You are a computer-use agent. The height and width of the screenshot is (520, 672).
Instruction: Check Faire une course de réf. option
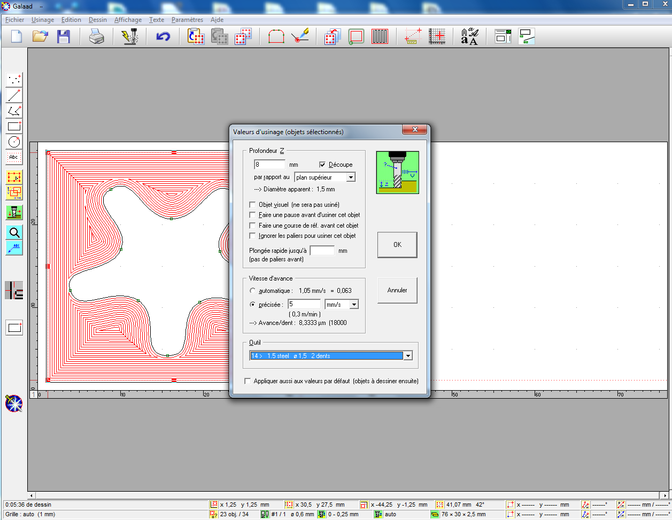coord(253,226)
